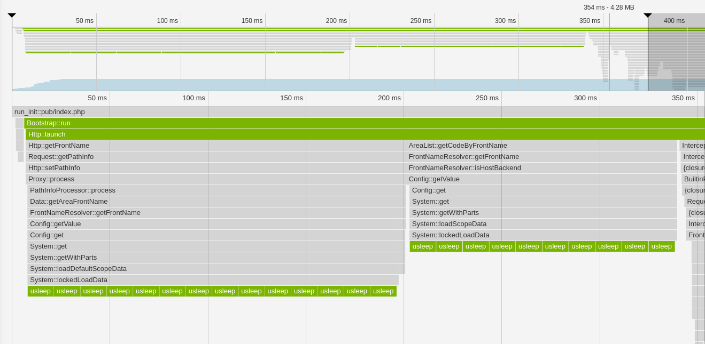Image resolution: width=705 pixels, height=344 pixels.
Task: Select System::getWithParts above System::loadDefaultScopeData
Action: [x=216, y=258]
